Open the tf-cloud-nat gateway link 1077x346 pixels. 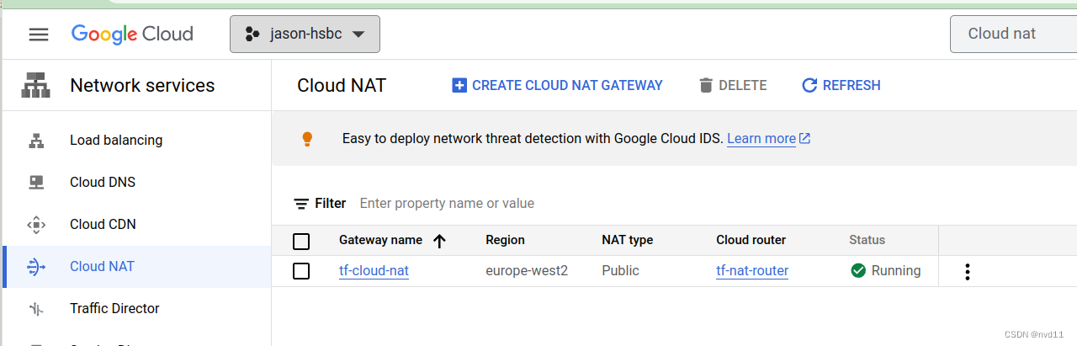click(374, 271)
